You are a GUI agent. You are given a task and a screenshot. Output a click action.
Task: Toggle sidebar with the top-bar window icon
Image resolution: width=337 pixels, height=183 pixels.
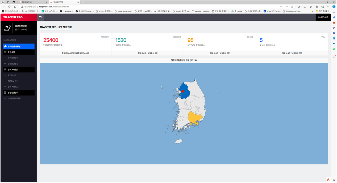[x=40, y=17]
